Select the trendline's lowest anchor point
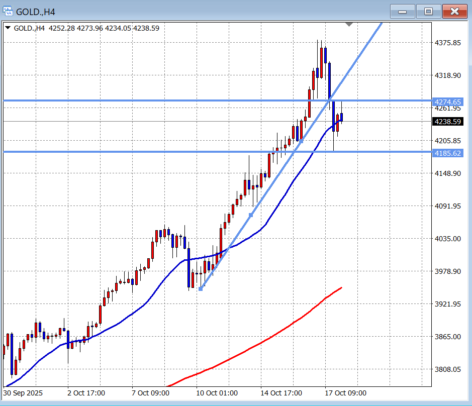This screenshot has width=472, height=406. [201, 288]
